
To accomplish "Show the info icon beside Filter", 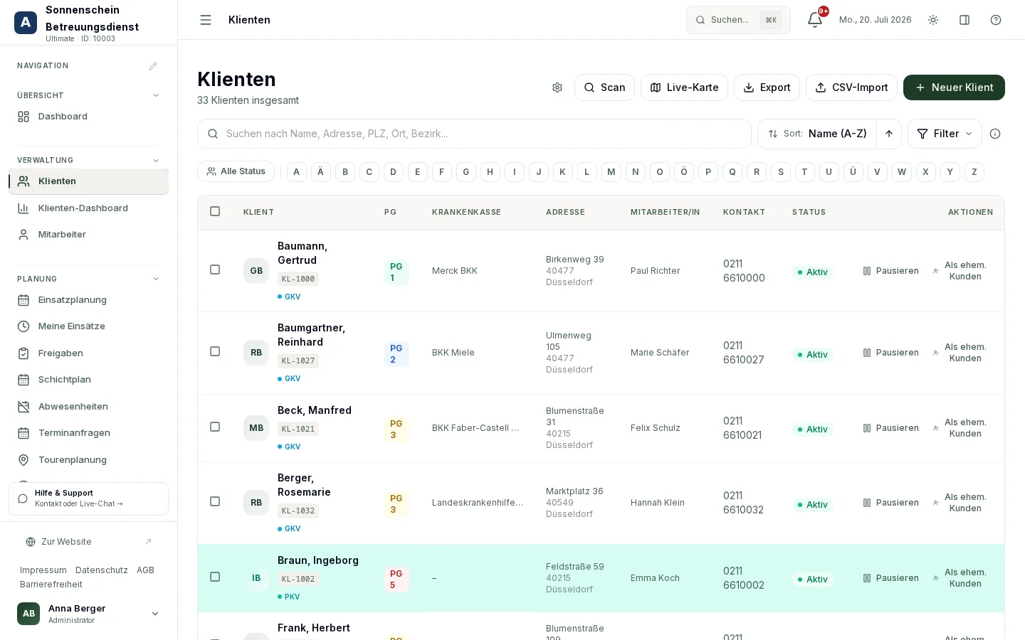I will point(995,134).
